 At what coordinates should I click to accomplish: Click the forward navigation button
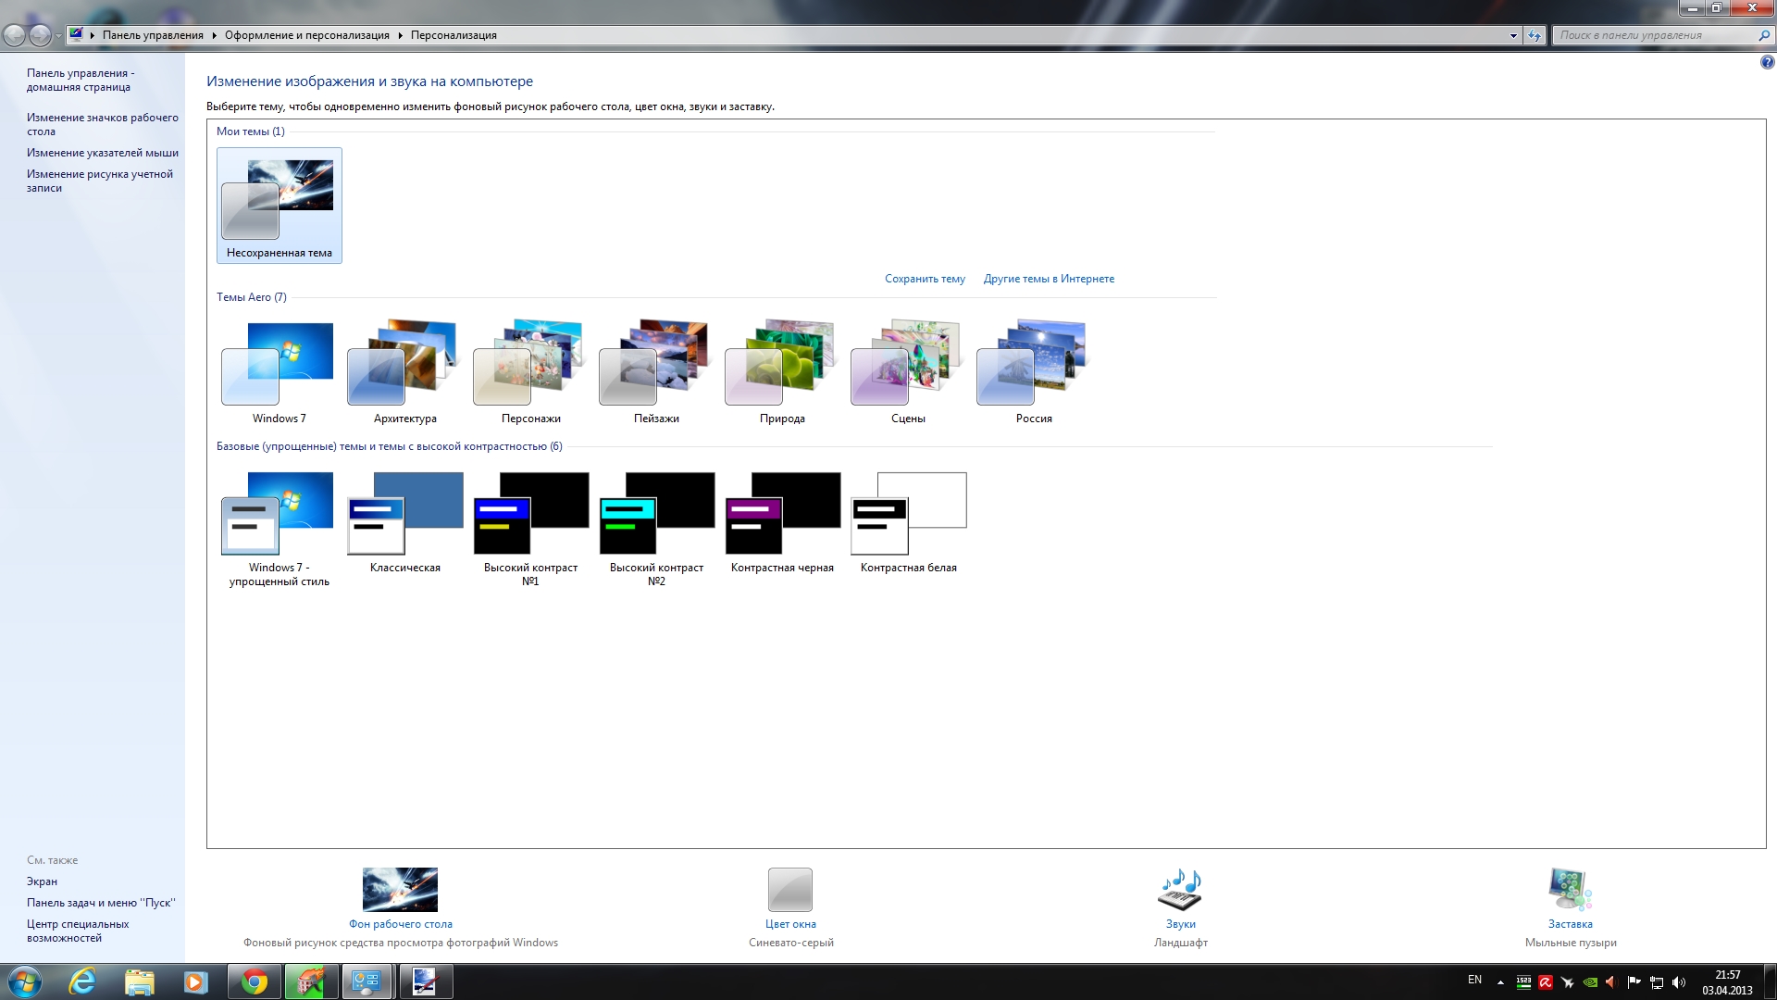[40, 36]
